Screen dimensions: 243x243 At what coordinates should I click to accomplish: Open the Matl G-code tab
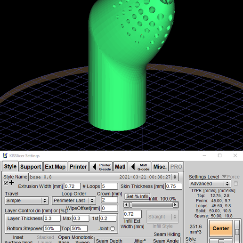[x=139, y=167]
